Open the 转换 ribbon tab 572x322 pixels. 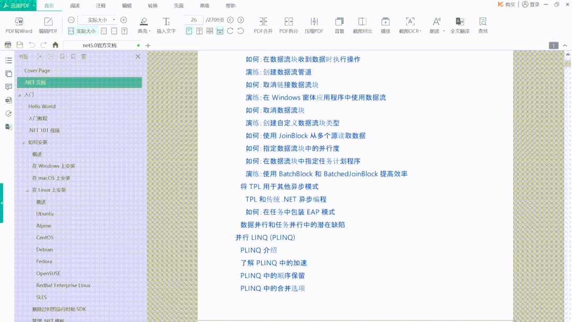pyautogui.click(x=153, y=5)
